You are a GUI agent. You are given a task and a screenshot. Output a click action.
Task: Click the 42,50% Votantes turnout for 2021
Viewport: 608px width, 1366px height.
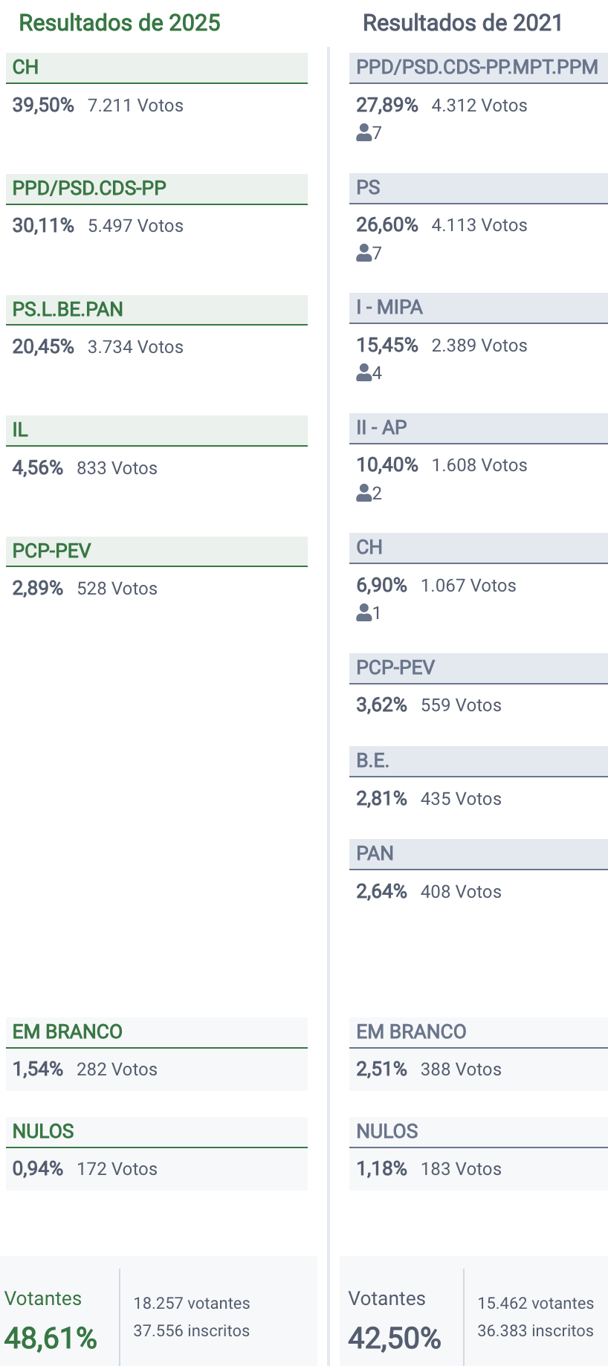click(395, 1339)
